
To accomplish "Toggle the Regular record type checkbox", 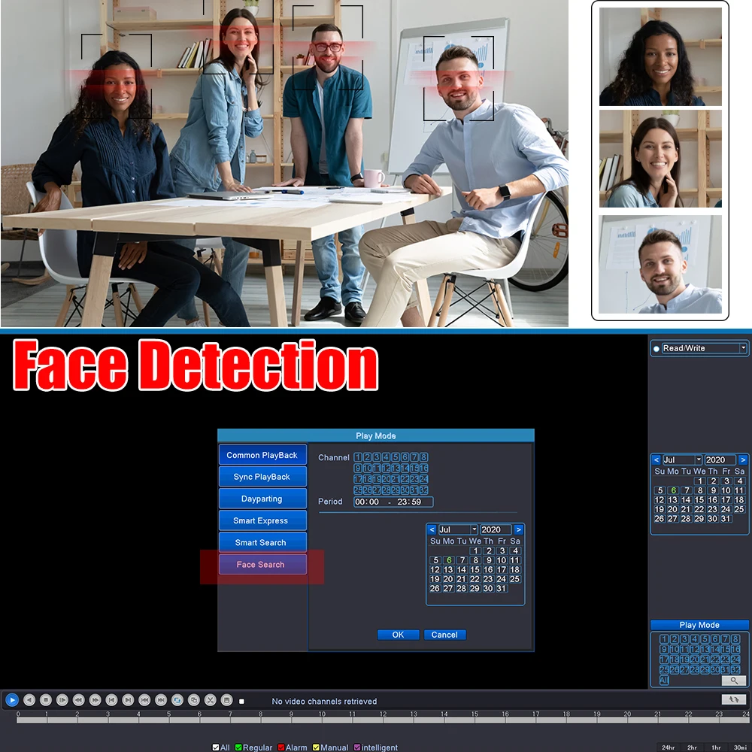I will point(238,747).
